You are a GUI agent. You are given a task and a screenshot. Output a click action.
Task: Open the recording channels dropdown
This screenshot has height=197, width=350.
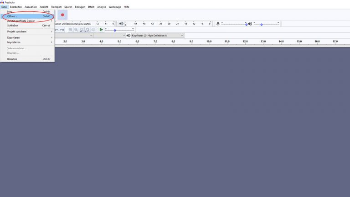pyautogui.click(x=109, y=36)
